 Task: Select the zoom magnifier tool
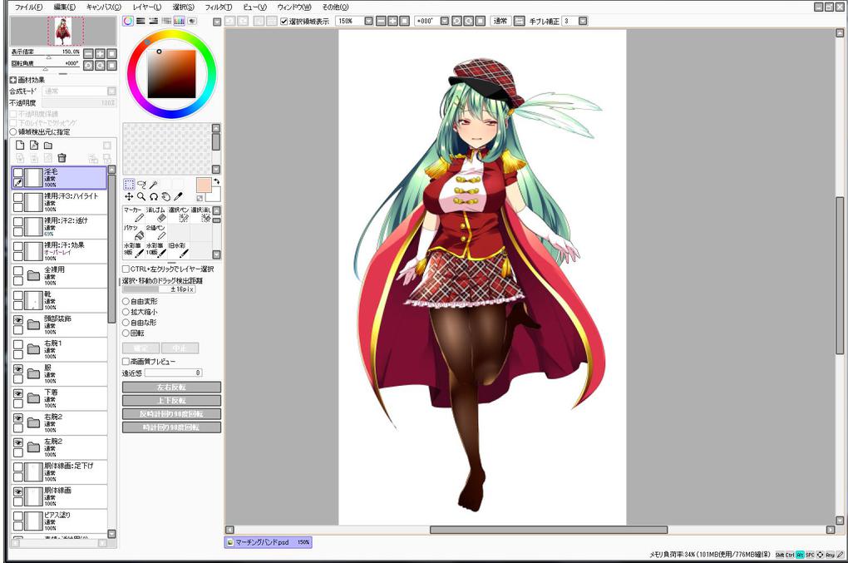pos(141,197)
